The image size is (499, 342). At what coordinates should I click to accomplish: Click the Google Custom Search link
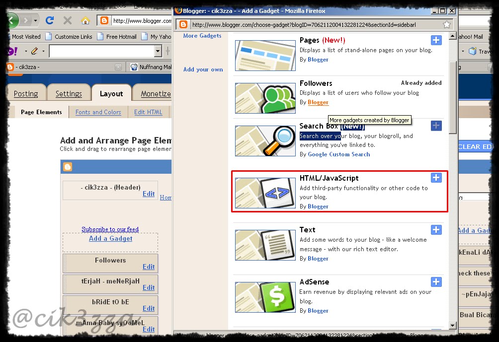[x=339, y=154]
